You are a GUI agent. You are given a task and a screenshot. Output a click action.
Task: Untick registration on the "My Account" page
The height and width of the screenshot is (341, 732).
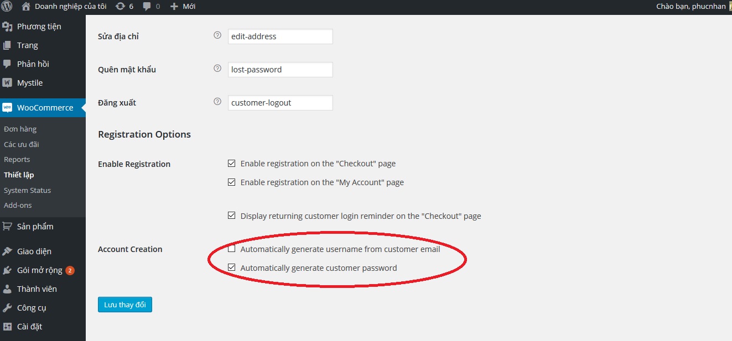point(232,182)
